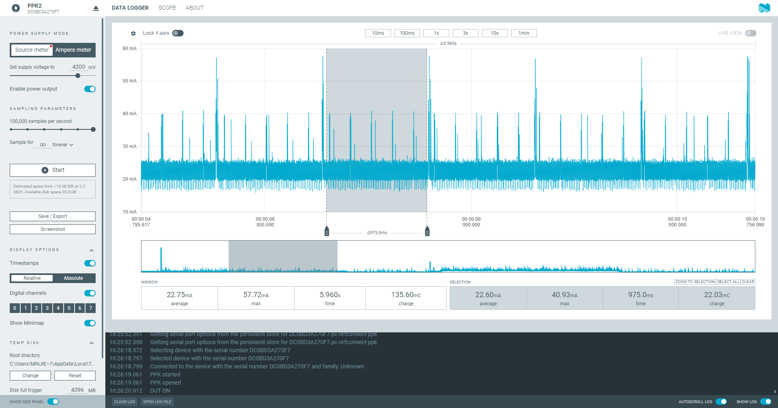Turn off the Show Minimap toggle
The image size is (778, 408).
pyautogui.click(x=90, y=323)
